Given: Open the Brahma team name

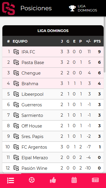Looking at the screenshot, I should click(x=30, y=83).
